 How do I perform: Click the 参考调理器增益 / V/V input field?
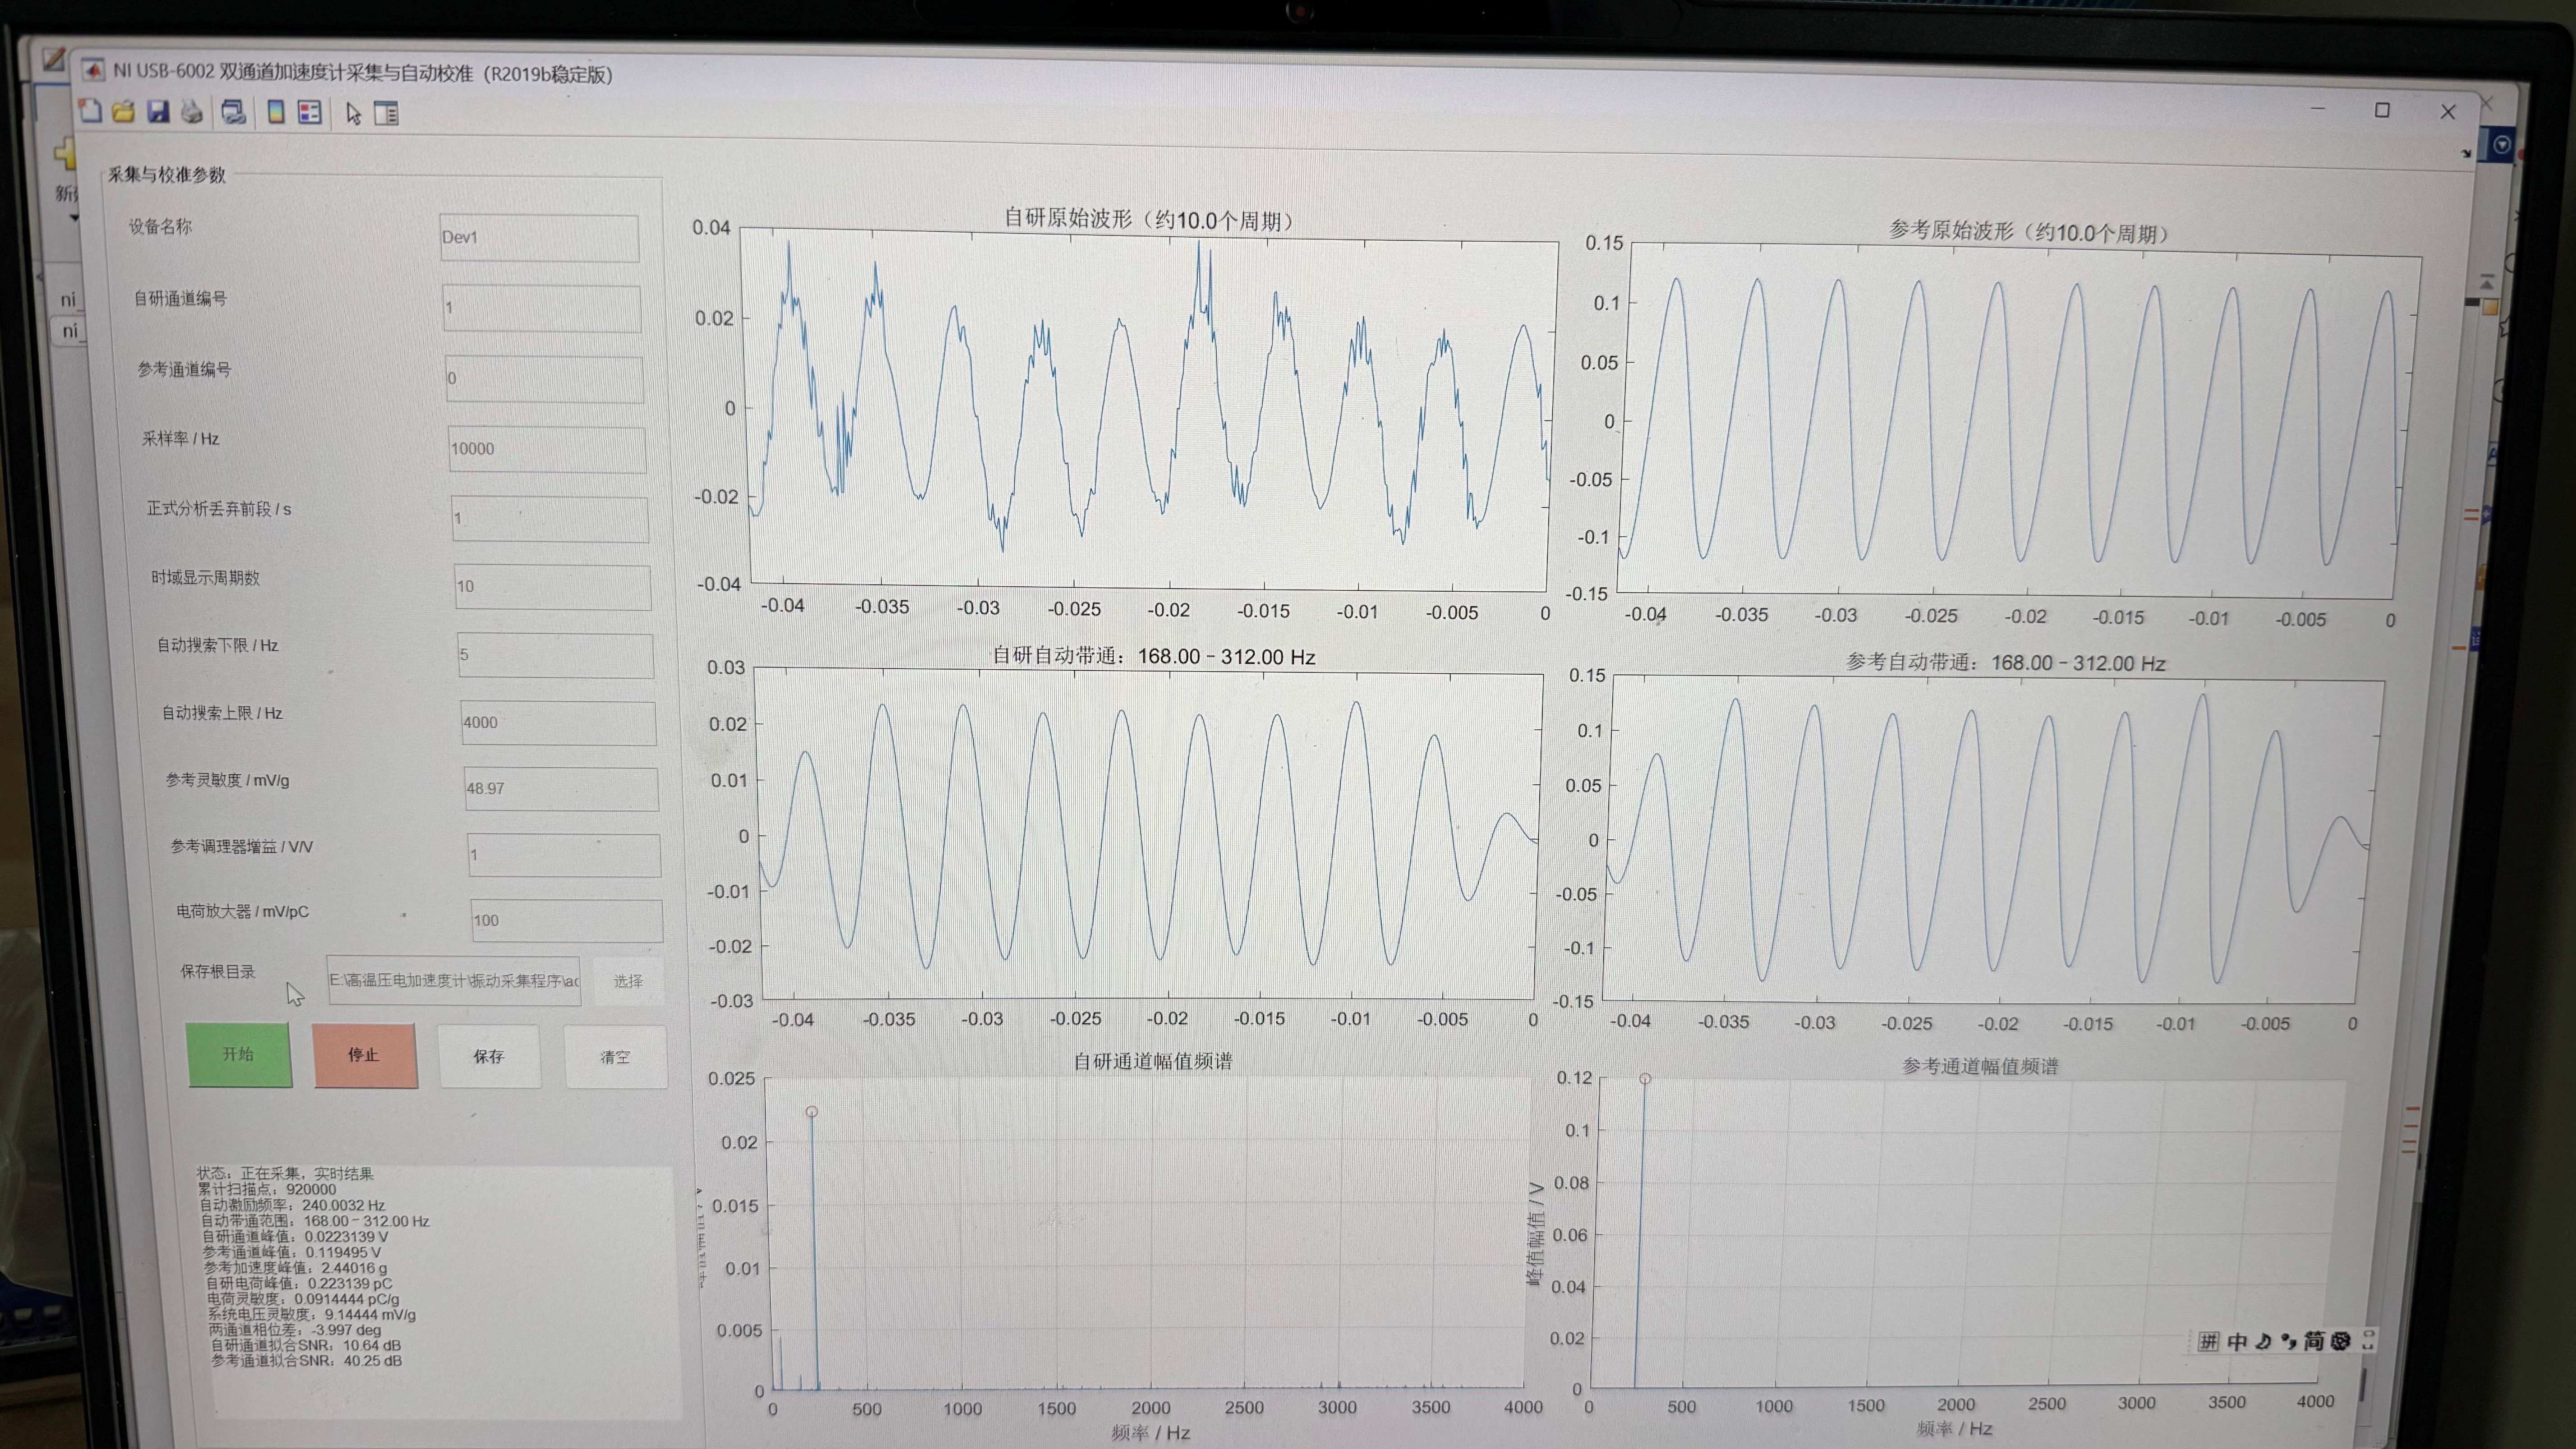(x=564, y=855)
